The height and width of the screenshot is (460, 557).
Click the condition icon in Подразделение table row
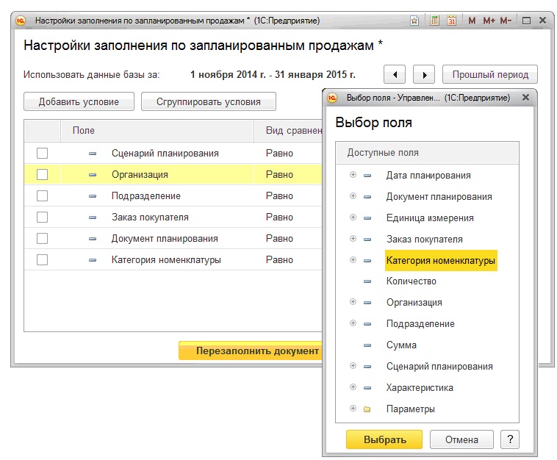pos(93,196)
